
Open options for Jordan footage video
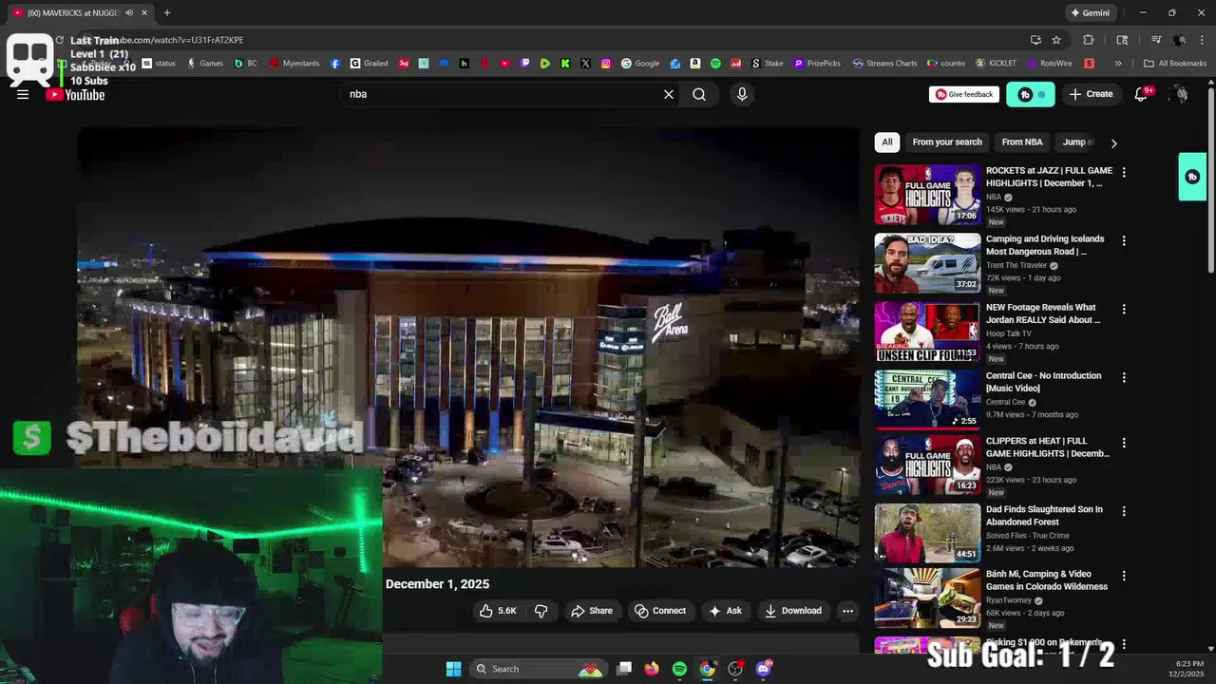coord(1124,309)
